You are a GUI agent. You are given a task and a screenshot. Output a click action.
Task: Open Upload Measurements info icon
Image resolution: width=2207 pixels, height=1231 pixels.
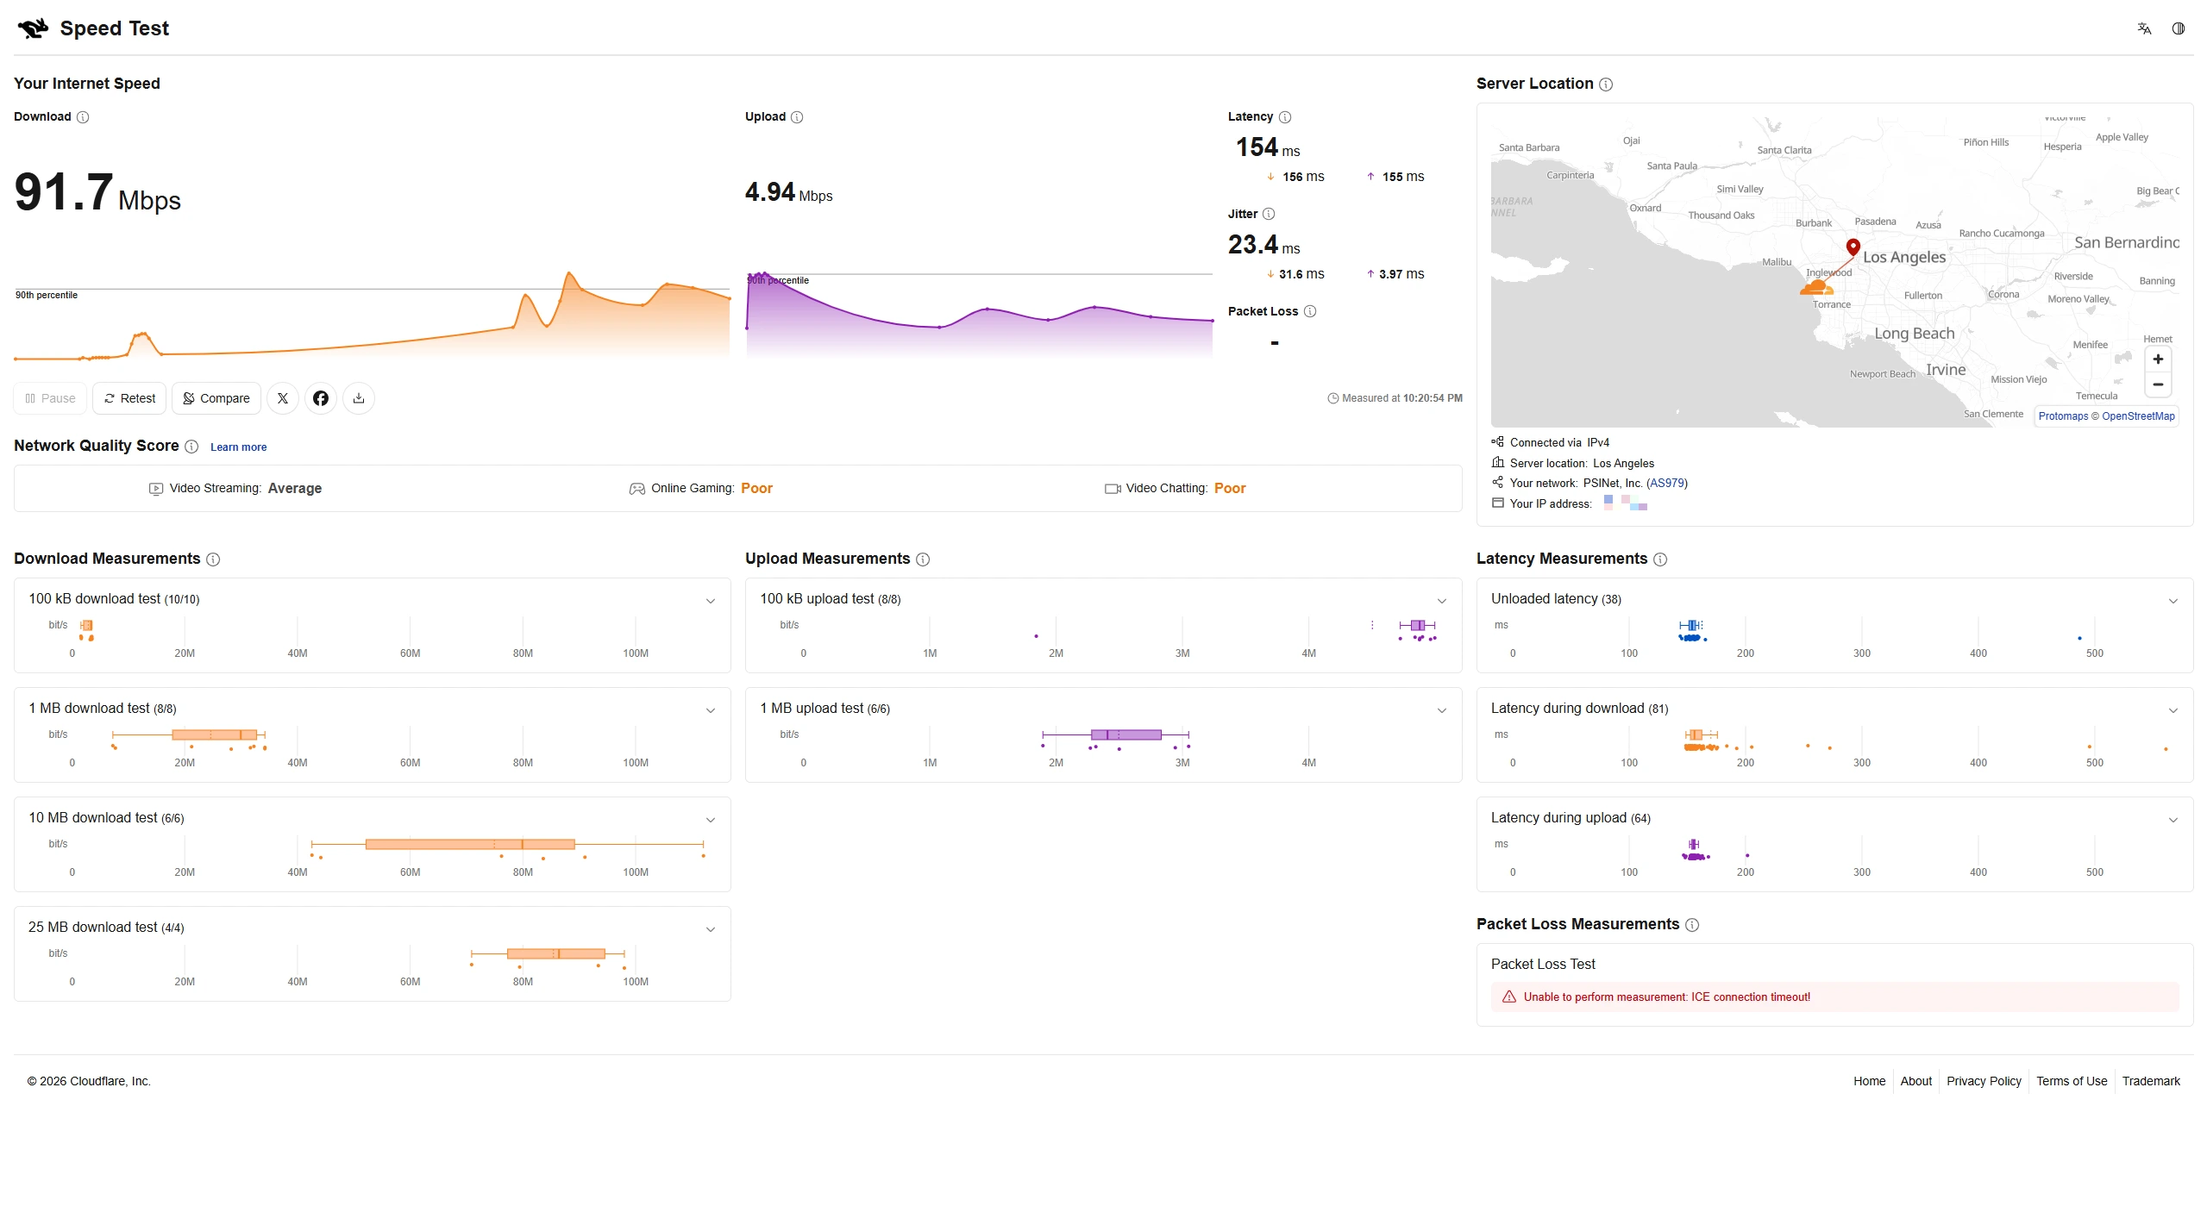923,559
